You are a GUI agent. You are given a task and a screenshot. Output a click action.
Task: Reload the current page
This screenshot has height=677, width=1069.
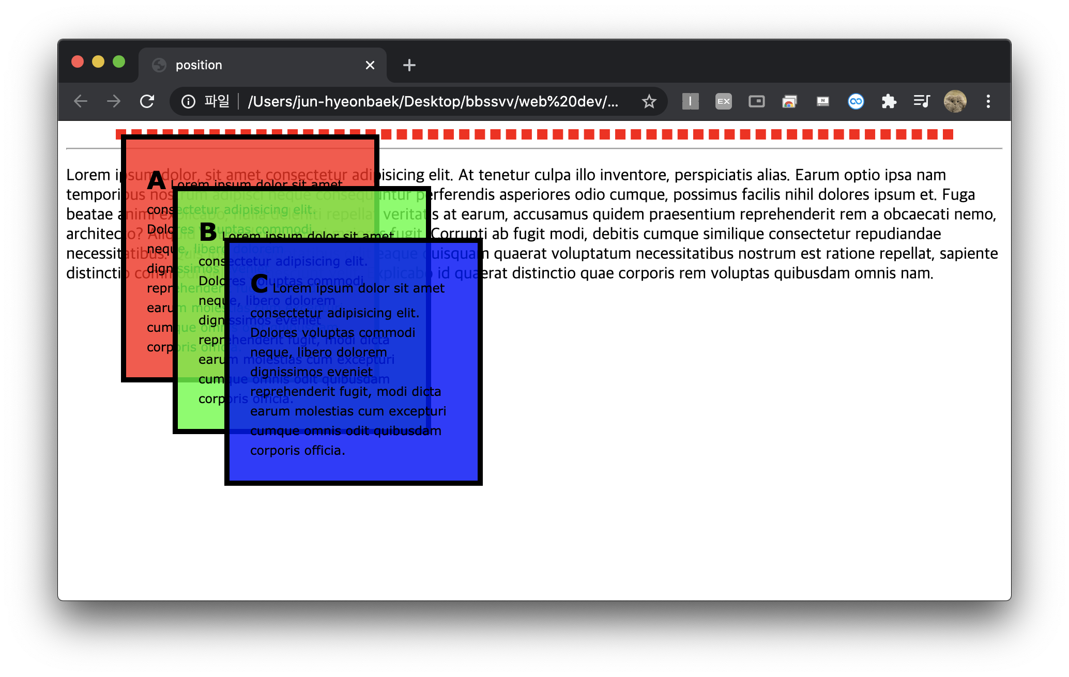(147, 101)
